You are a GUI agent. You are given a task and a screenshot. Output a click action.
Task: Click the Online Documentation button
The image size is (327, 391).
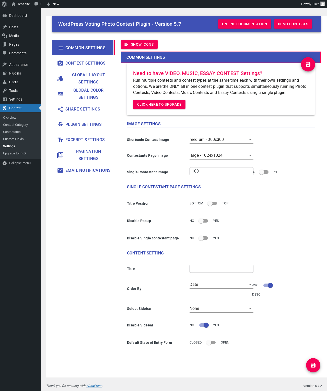click(244, 24)
